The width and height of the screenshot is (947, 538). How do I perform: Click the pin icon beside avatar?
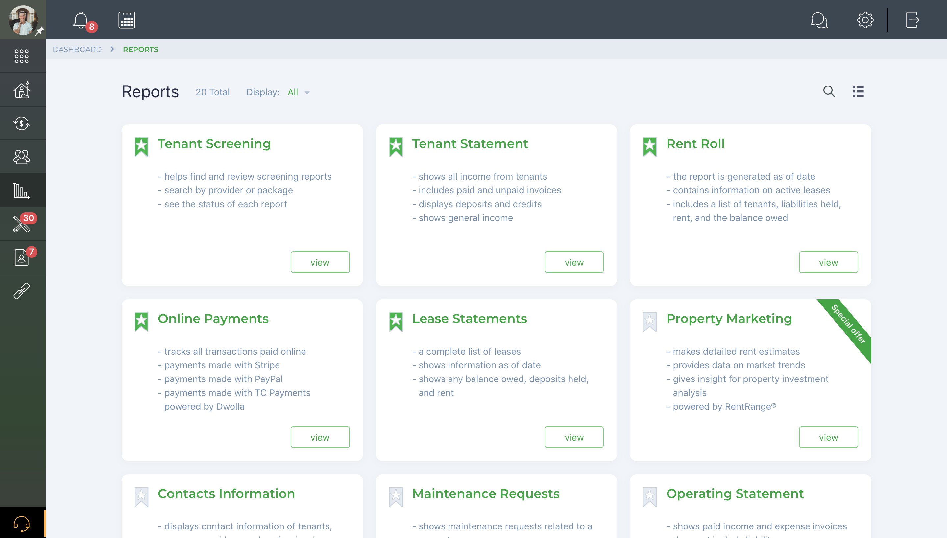tap(39, 31)
